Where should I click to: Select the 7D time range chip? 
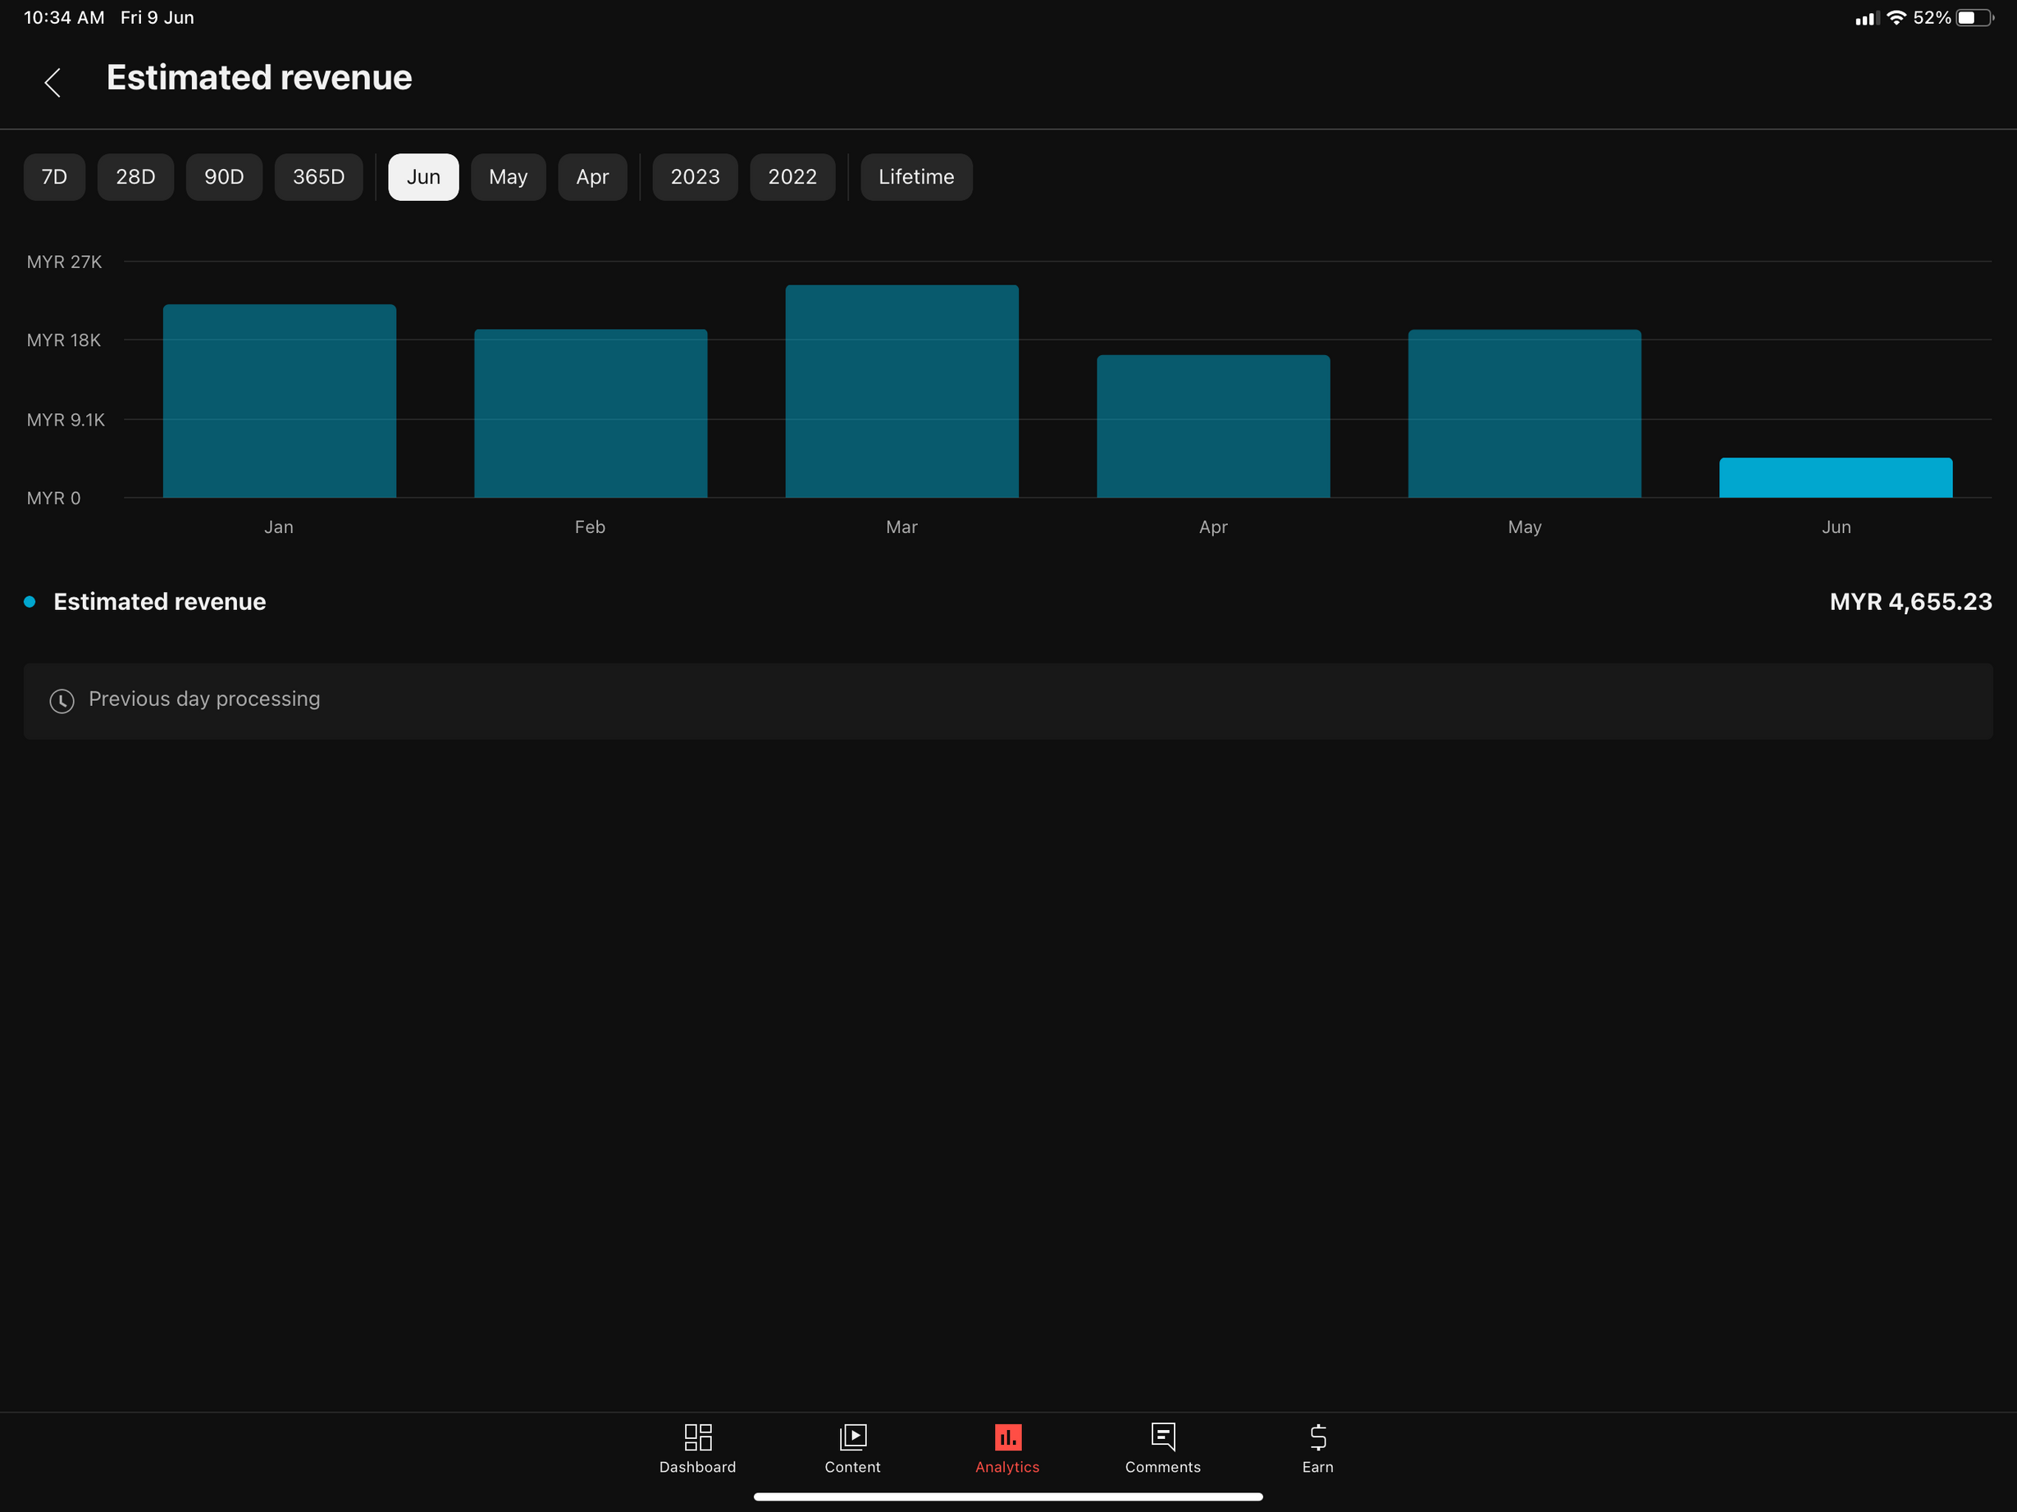pos(55,177)
